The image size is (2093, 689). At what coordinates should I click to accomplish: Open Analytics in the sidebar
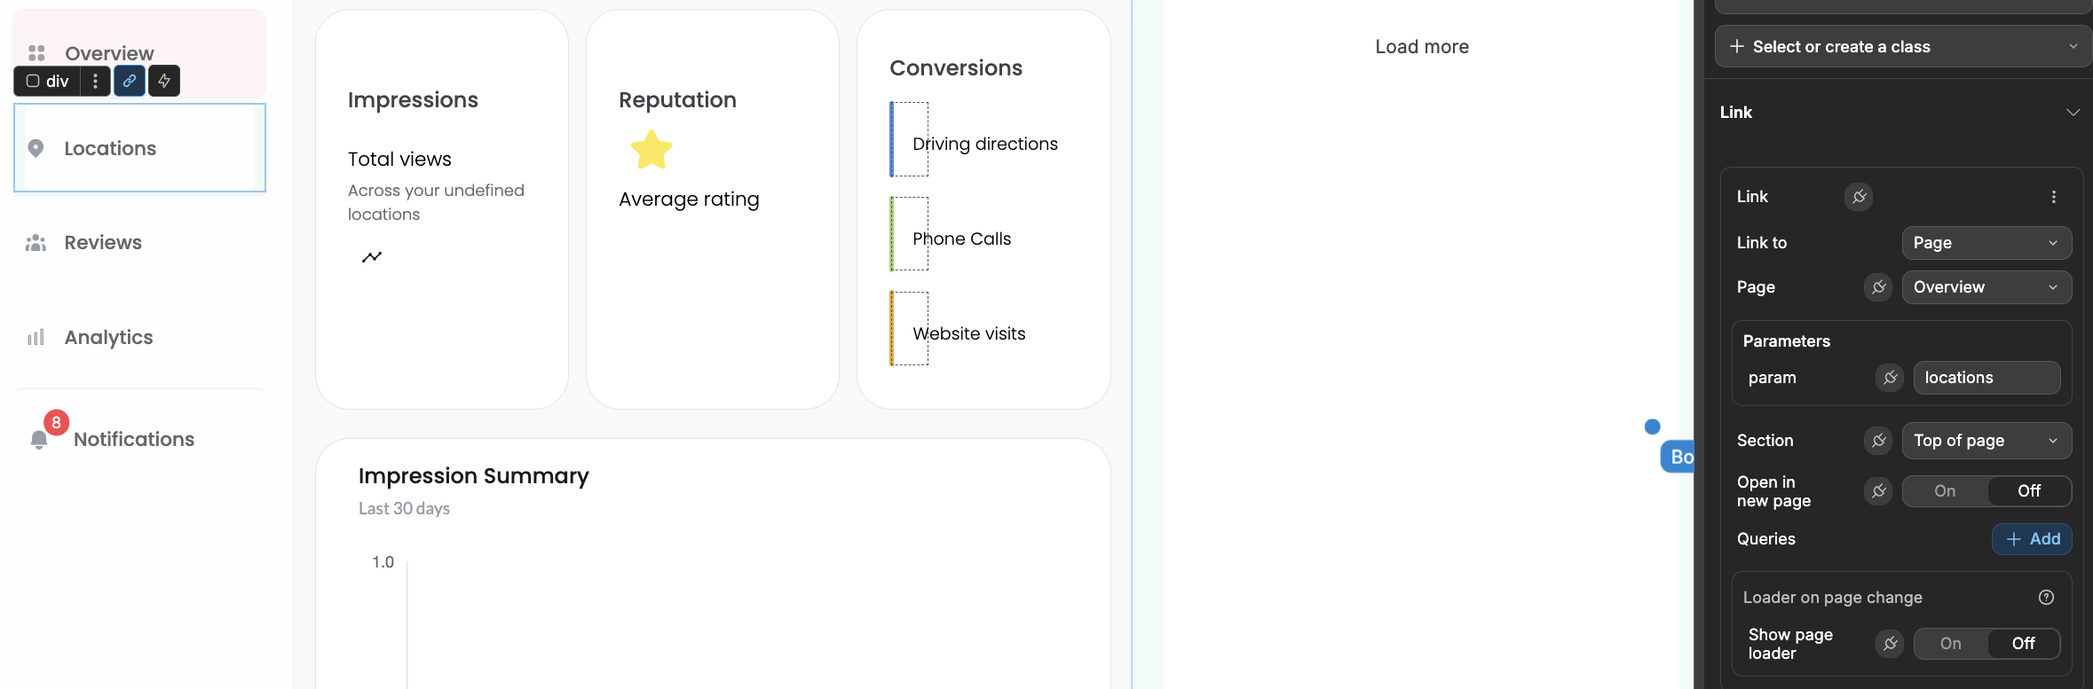tap(140, 337)
